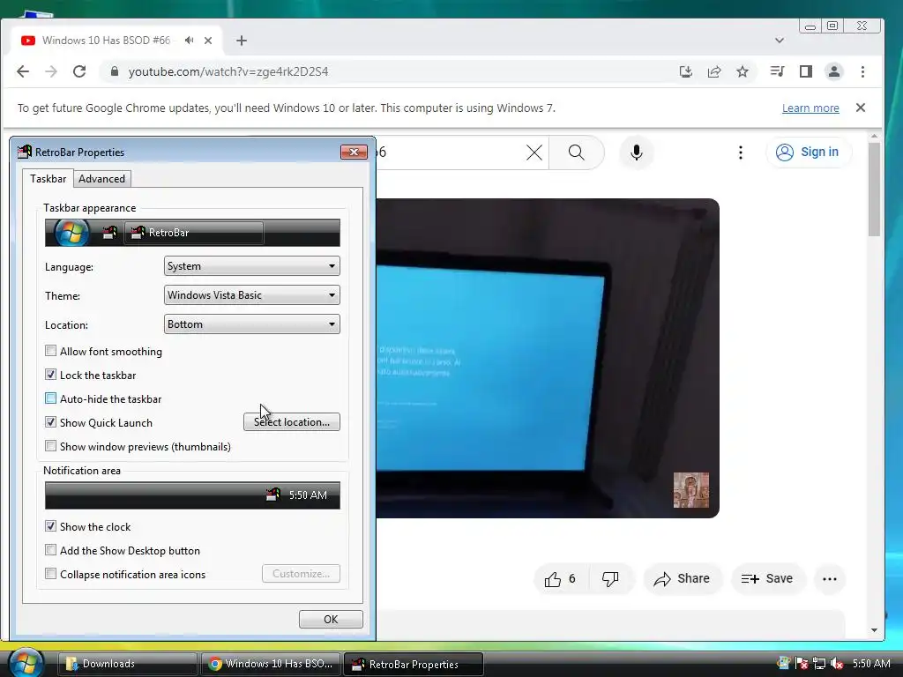
Task: Switch to the Advanced tab
Action: (102, 179)
